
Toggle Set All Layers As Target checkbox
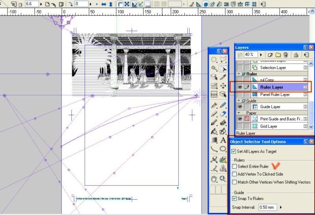coord(233,151)
